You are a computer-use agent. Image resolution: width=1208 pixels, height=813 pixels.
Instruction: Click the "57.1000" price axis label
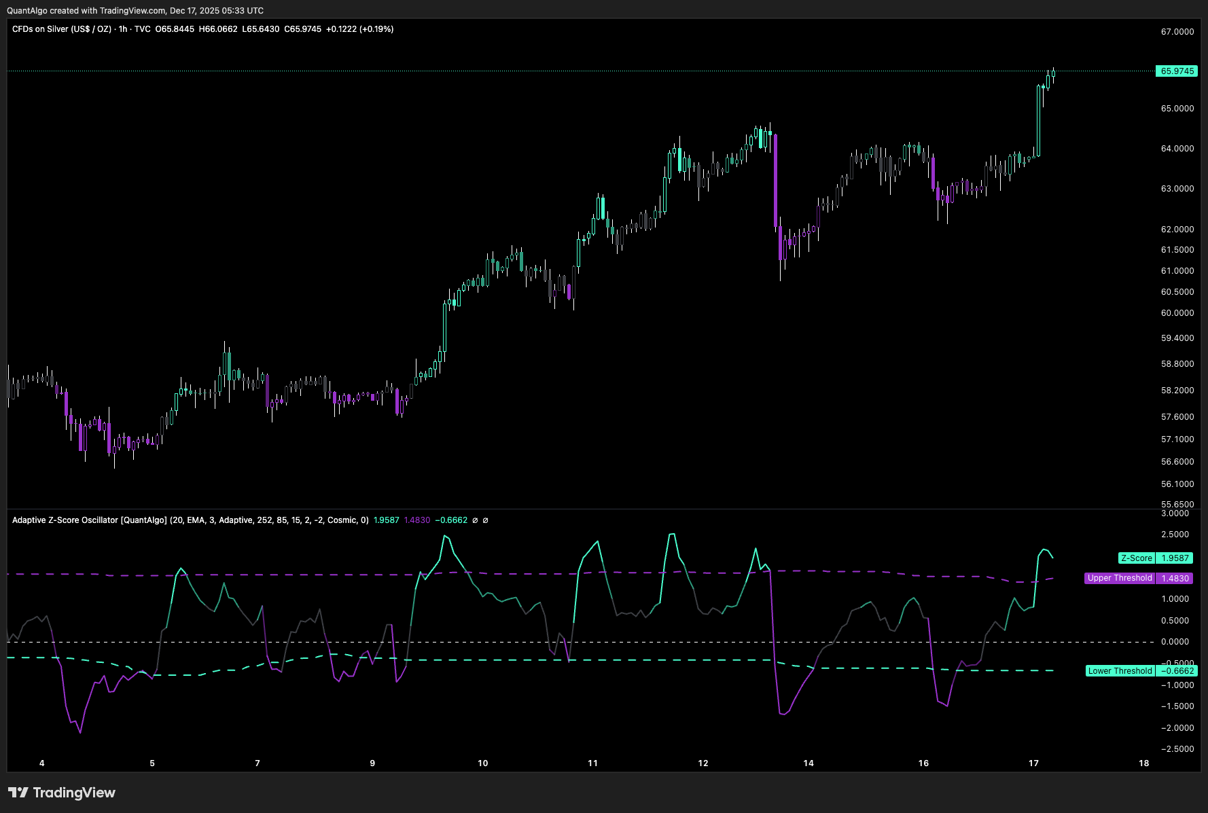click(x=1177, y=439)
